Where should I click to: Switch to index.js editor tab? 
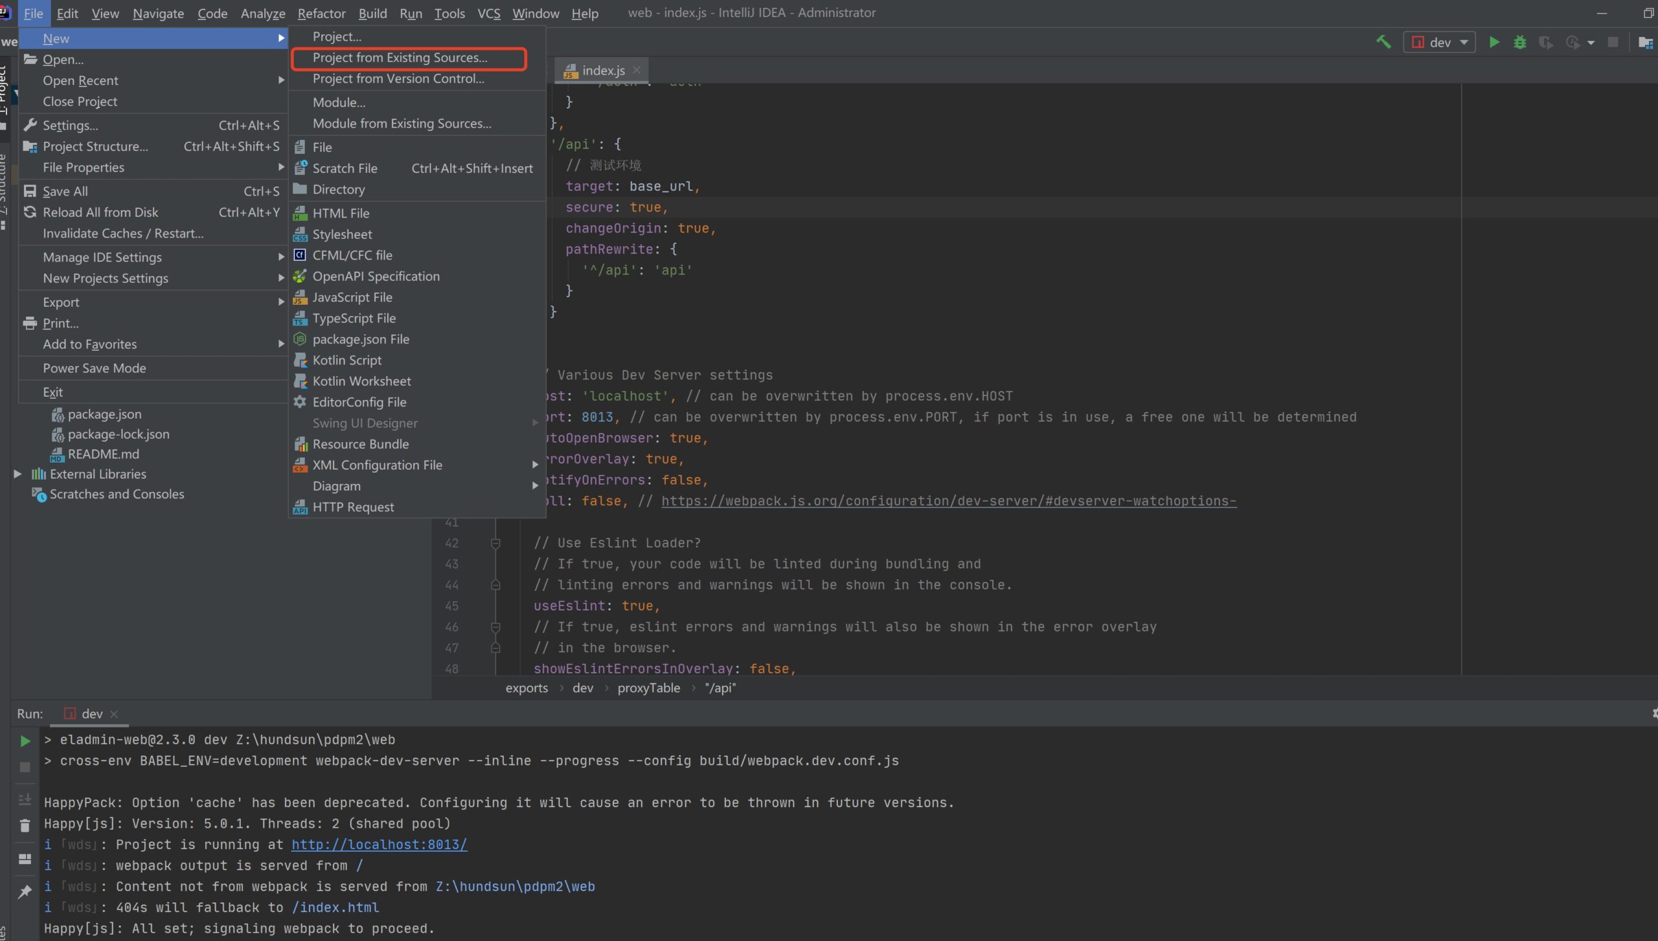click(602, 70)
